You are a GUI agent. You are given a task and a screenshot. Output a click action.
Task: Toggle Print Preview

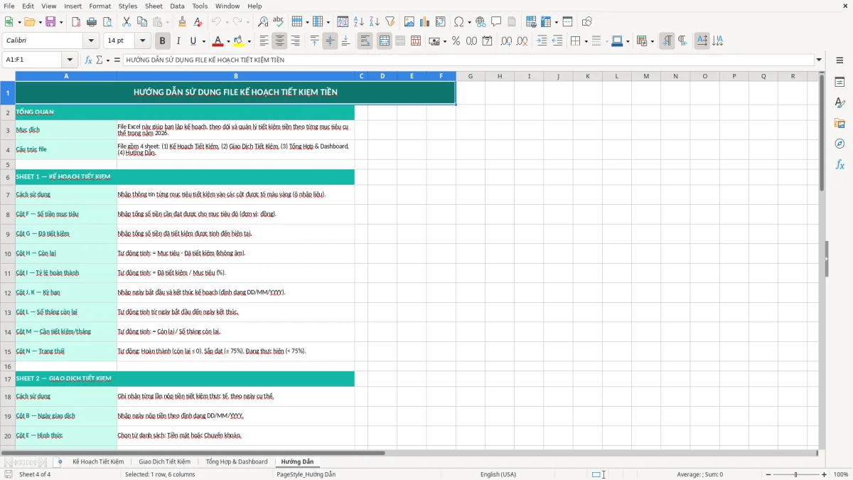pyautogui.click(x=107, y=22)
